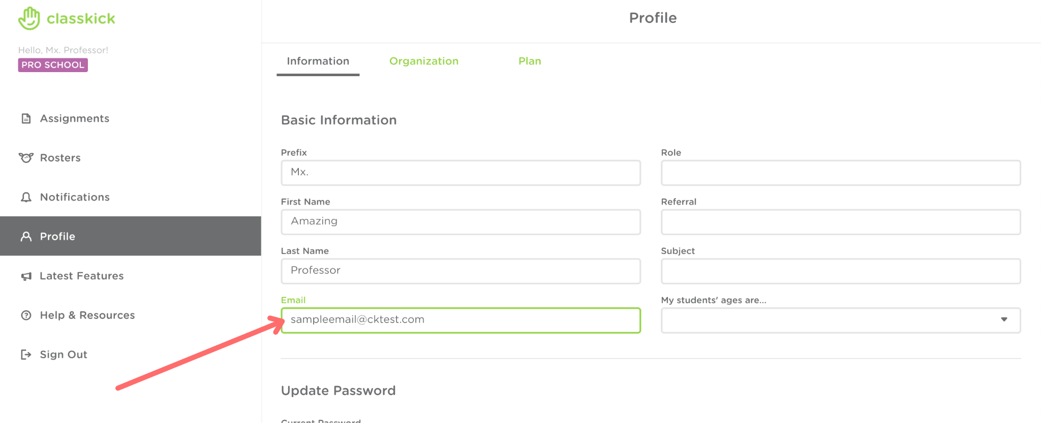The height and width of the screenshot is (423, 1041).
Task: Open the Plan tab
Action: 529,61
